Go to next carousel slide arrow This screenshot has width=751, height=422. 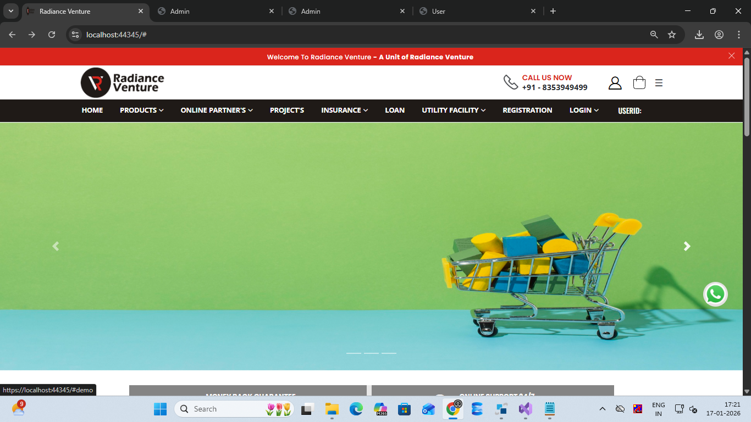point(687,246)
